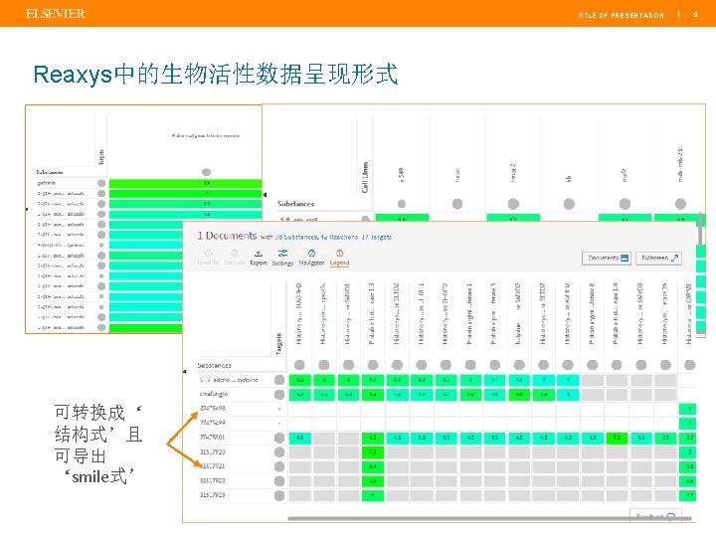Image resolution: width=716 pixels, height=537 pixels.
Task: Click grey circle beside 31517921 row
Action: 279,466
